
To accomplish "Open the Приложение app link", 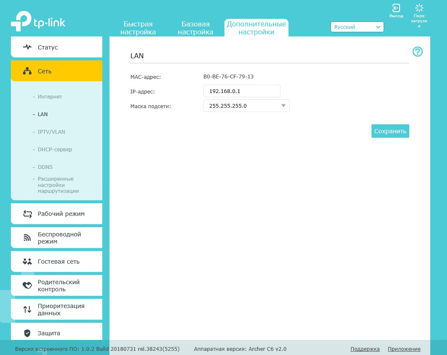I will click(404, 349).
